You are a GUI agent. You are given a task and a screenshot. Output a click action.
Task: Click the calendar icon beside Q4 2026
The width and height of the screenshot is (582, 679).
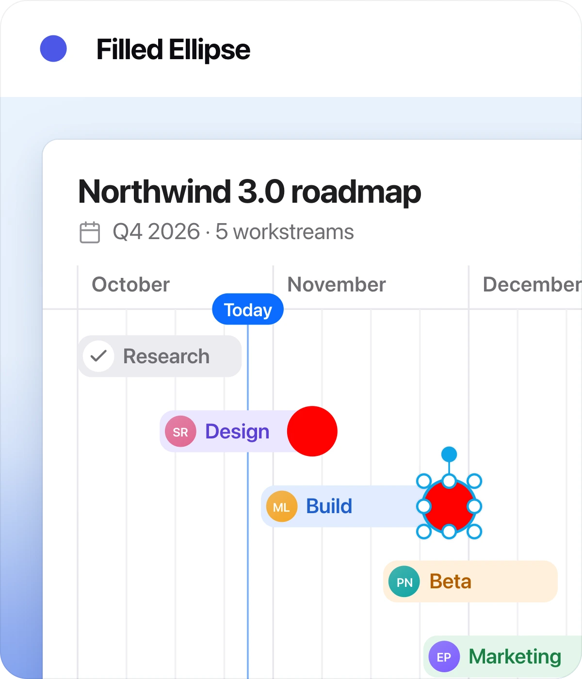pos(90,232)
